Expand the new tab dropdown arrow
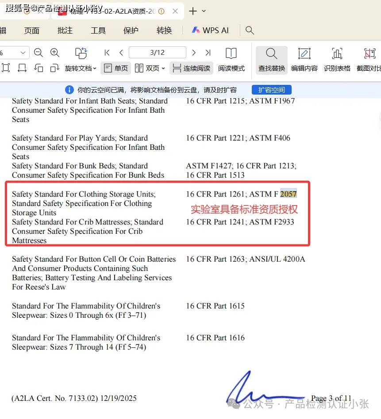The height and width of the screenshot is (419, 381). (204, 11)
